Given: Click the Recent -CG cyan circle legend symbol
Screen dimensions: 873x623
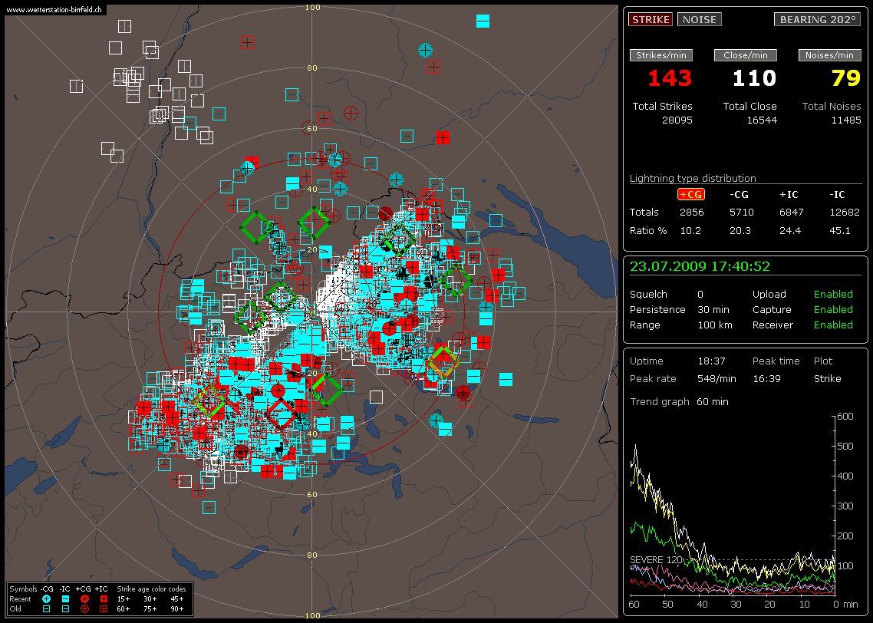Looking at the screenshot, I should point(46,598).
